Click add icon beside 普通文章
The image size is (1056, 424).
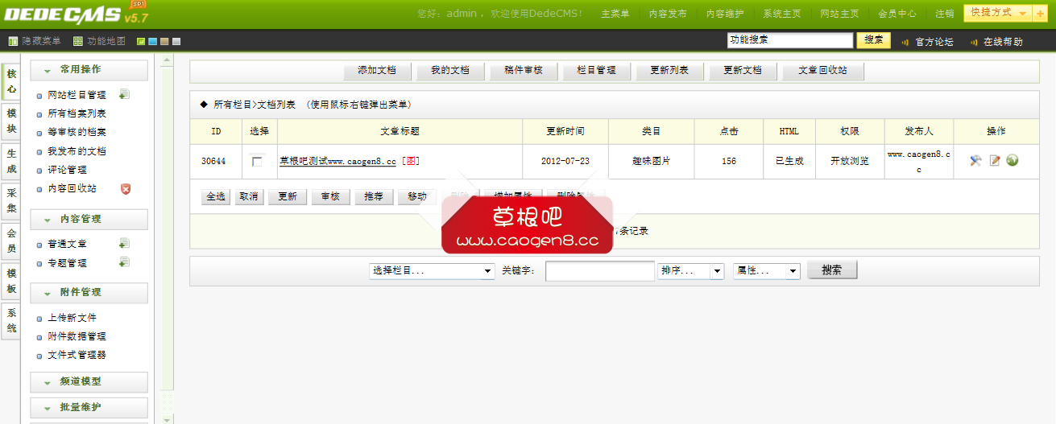[x=124, y=243]
